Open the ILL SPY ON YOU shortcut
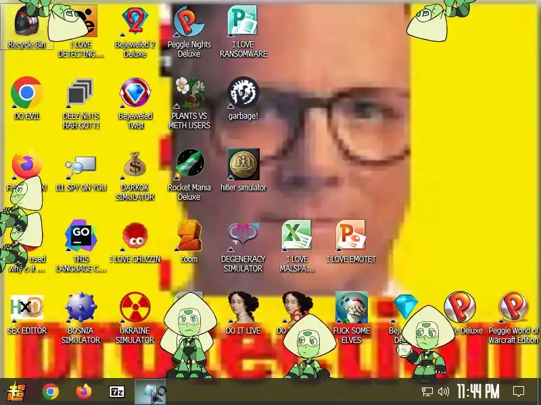 80,173
